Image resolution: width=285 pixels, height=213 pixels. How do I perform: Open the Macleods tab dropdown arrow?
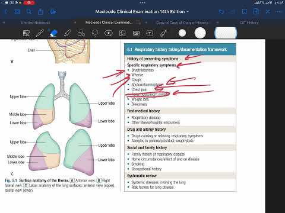point(139,22)
